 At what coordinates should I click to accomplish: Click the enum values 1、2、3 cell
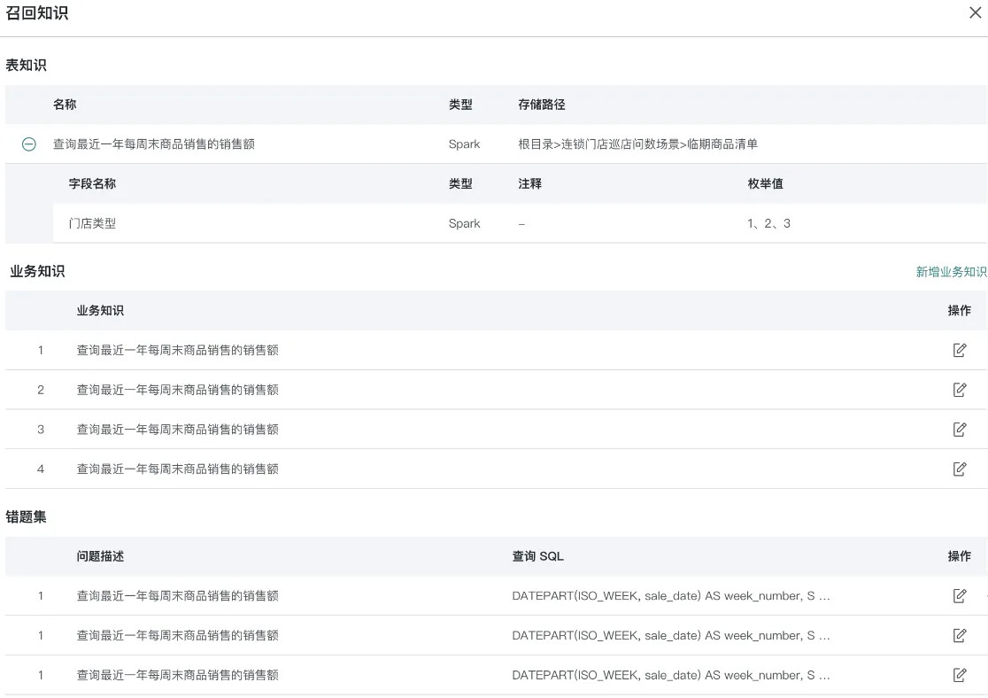click(768, 224)
